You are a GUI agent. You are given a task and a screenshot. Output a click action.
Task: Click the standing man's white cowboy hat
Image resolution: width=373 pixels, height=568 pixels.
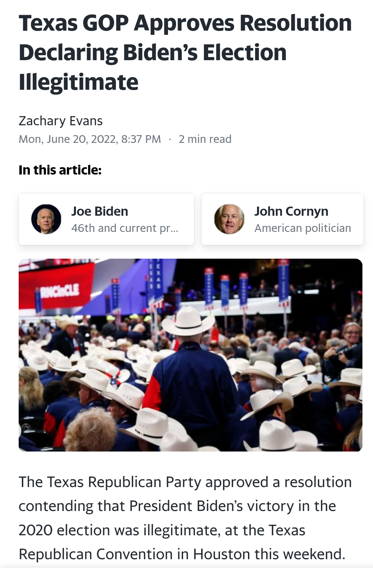pos(188,321)
